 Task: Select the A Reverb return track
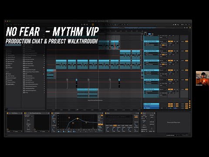click(x=152, y=104)
